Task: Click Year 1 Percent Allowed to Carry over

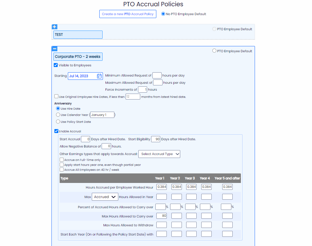Action: coord(161,207)
